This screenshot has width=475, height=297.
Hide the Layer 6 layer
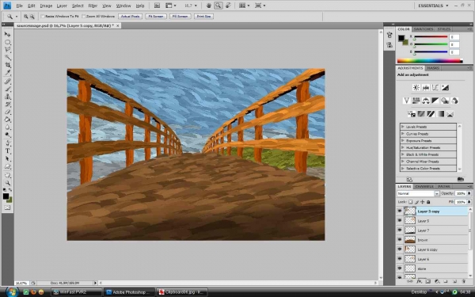(x=400, y=259)
